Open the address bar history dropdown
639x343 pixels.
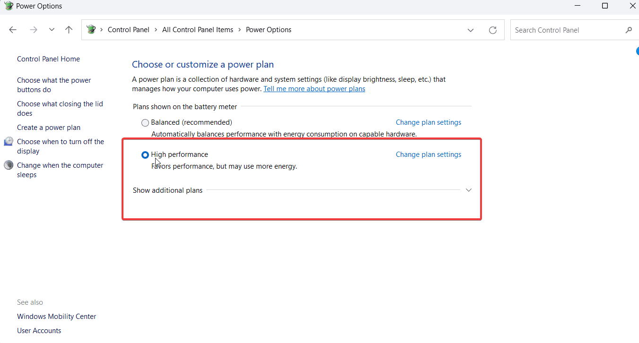(x=471, y=30)
